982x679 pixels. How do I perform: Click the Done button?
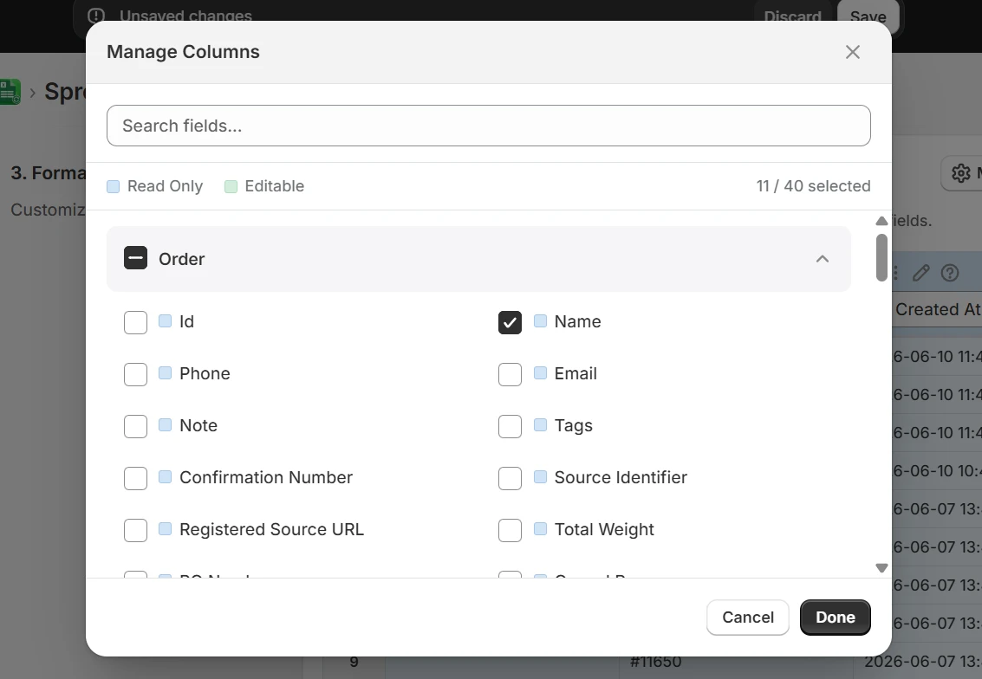pyautogui.click(x=835, y=617)
